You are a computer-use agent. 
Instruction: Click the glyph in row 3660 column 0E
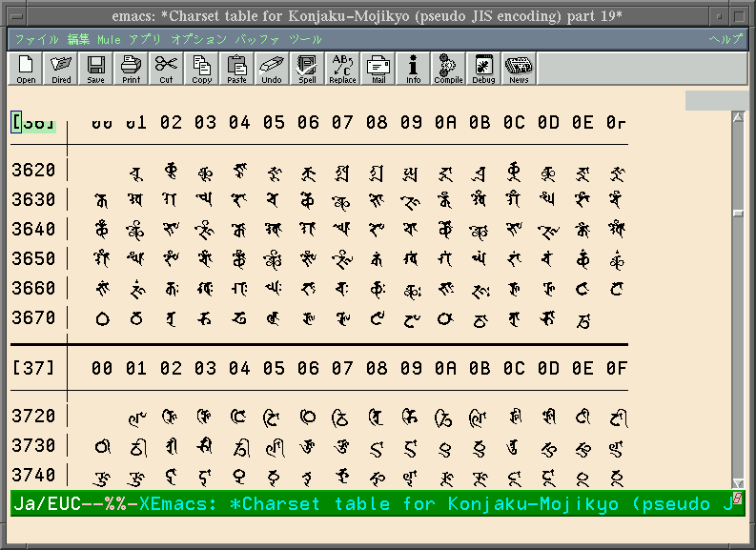coord(582,289)
